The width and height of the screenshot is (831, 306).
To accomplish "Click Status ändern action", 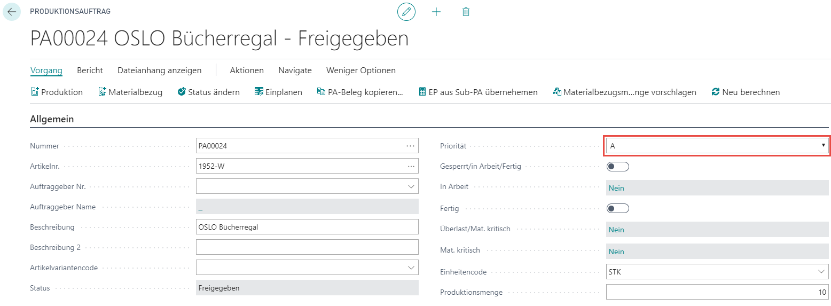I will 208,92.
